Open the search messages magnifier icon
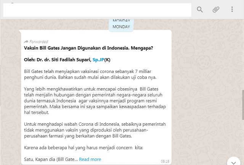Image resolution: width=244 pixels, height=165 pixels. click(200, 10)
